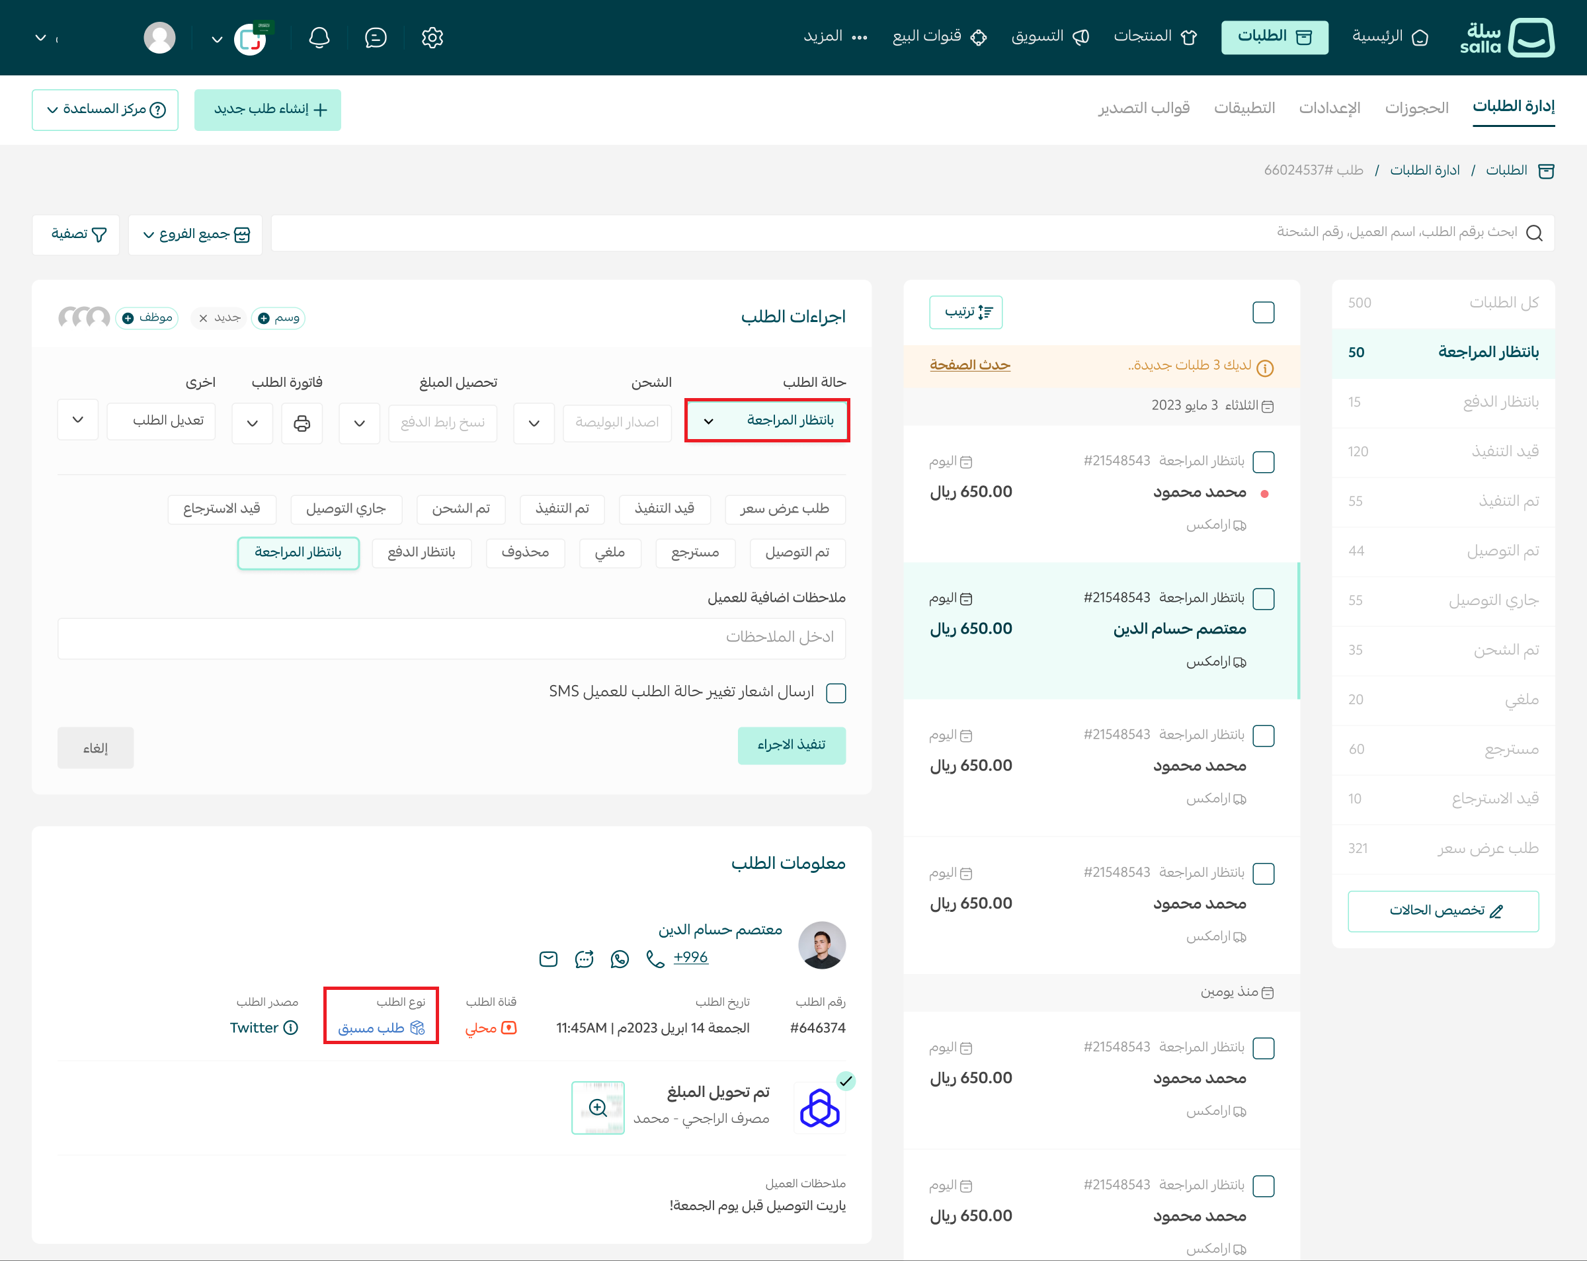Image resolution: width=1587 pixels, height=1261 pixels.
Task: Switch to the الحجوزات tab
Action: click(x=1416, y=108)
